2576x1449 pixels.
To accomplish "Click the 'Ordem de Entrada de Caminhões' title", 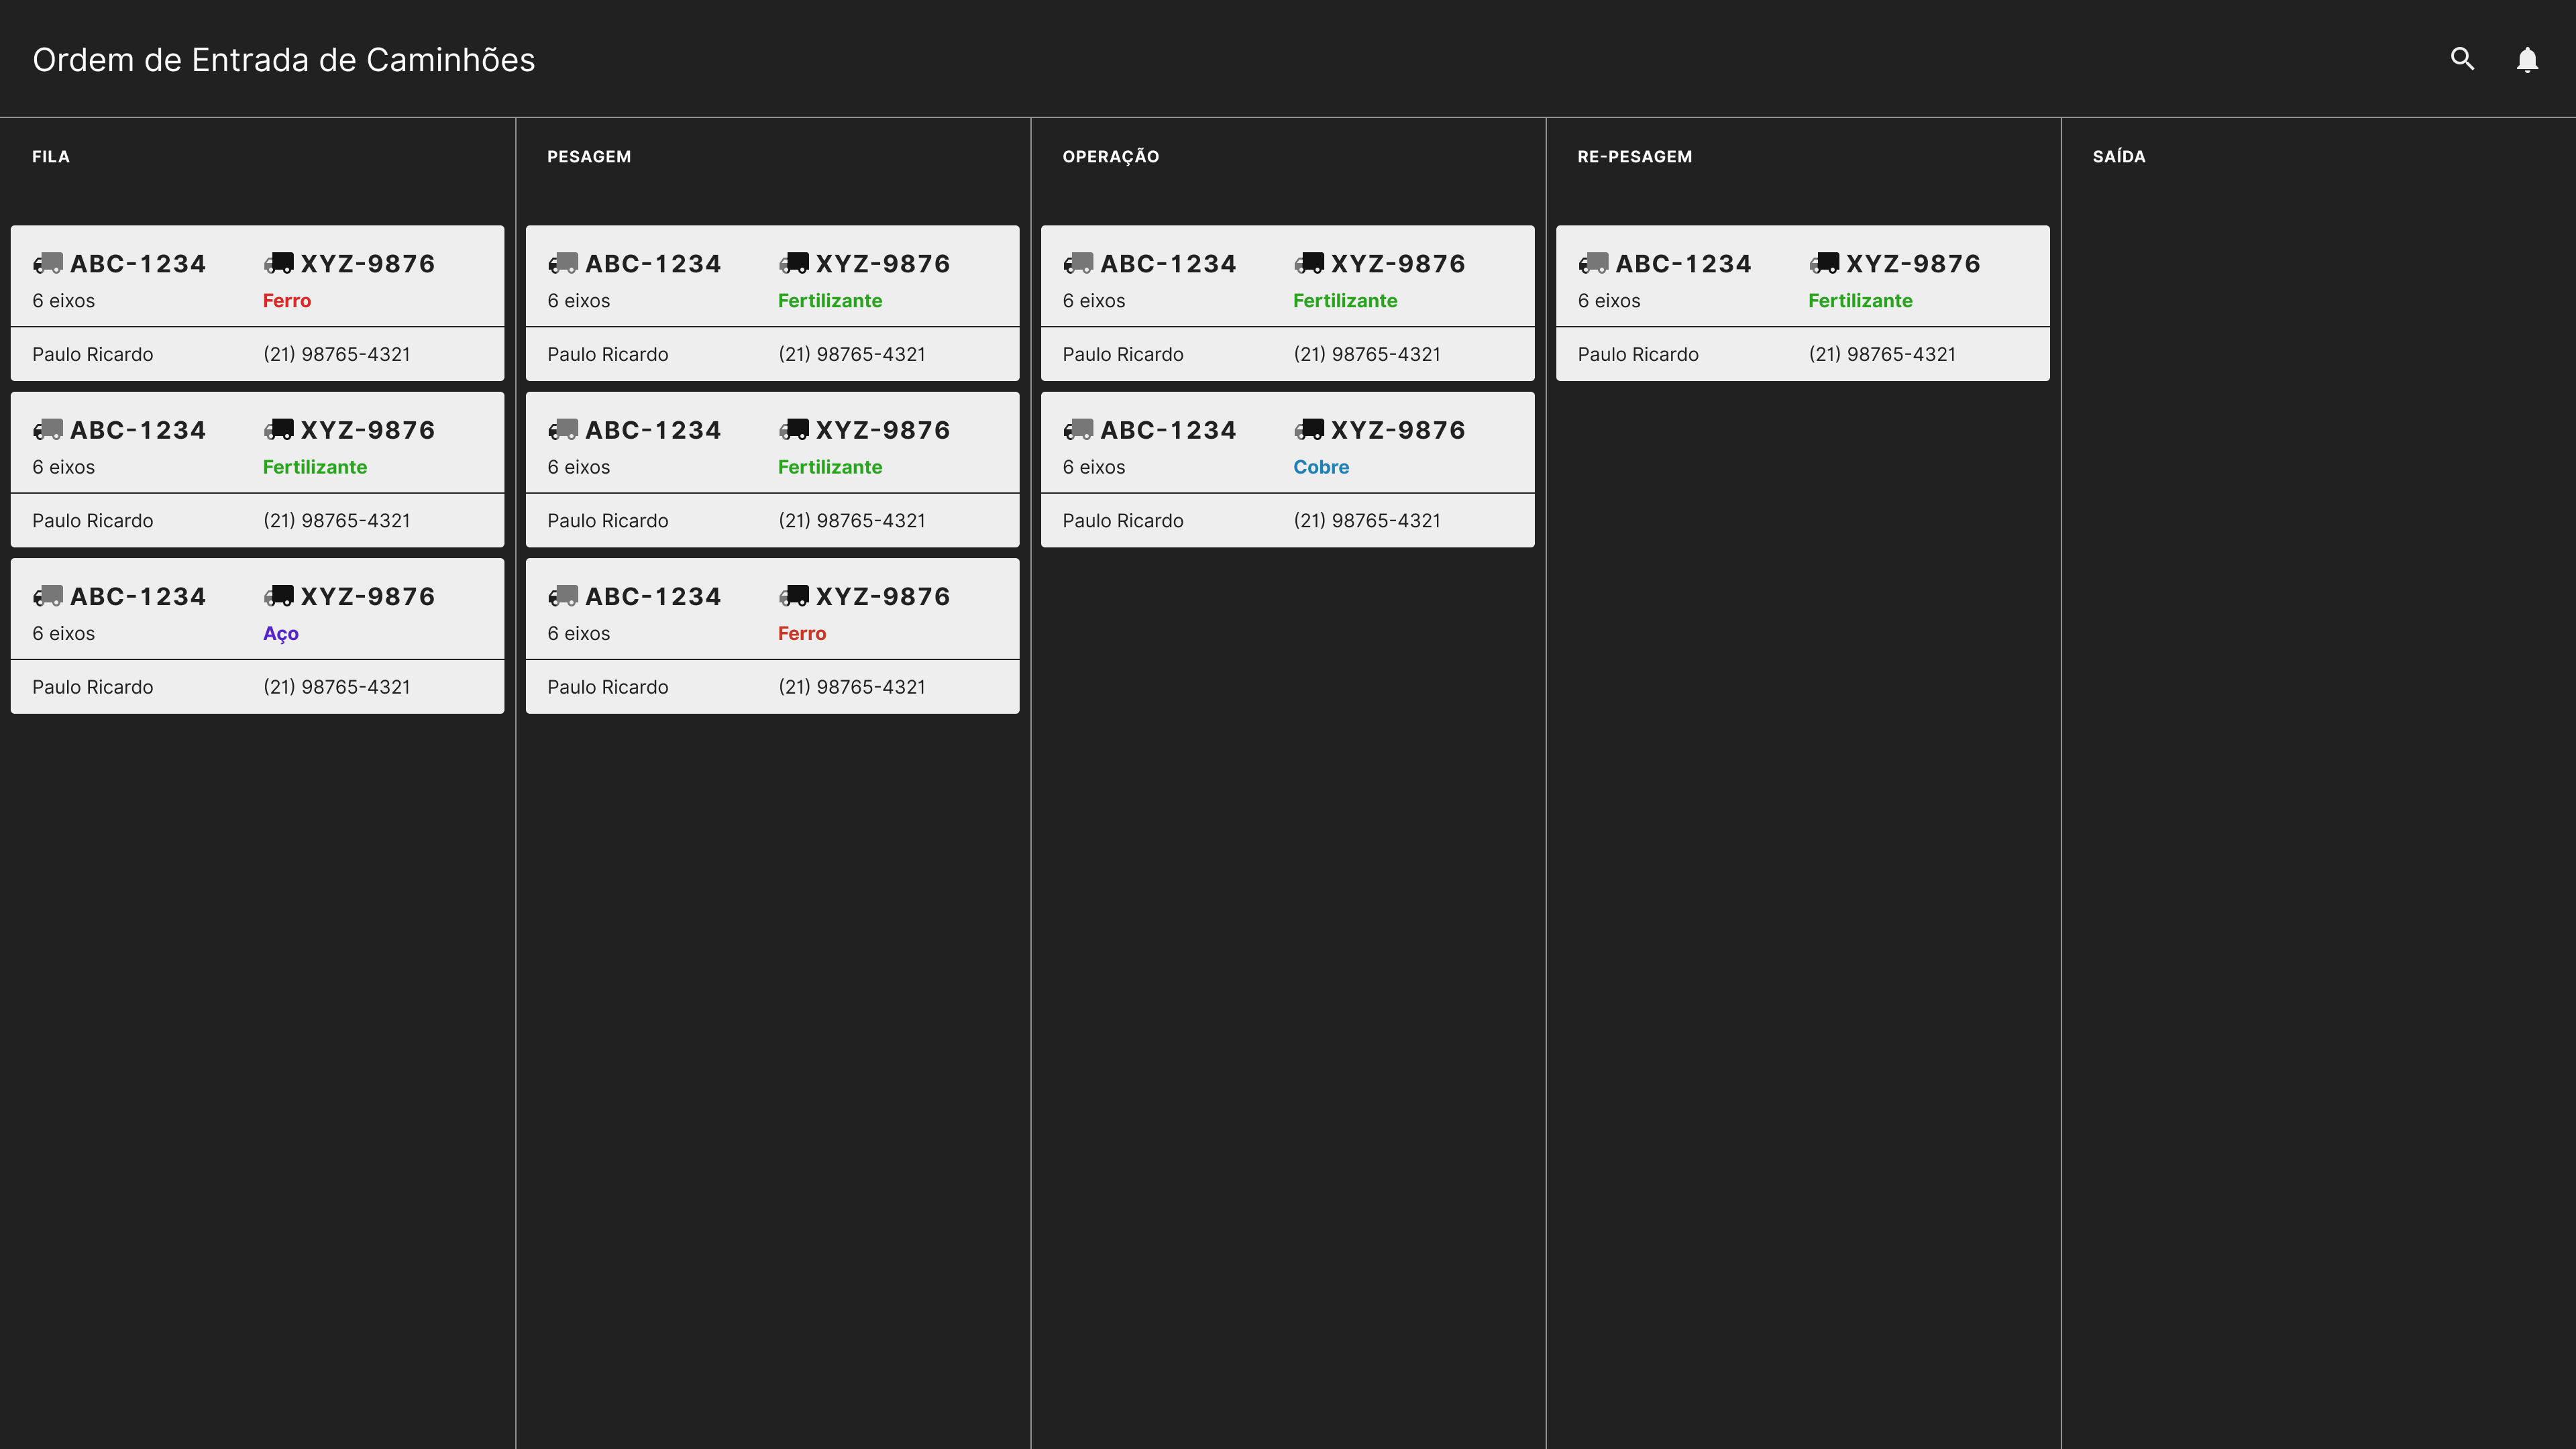I will point(284,60).
